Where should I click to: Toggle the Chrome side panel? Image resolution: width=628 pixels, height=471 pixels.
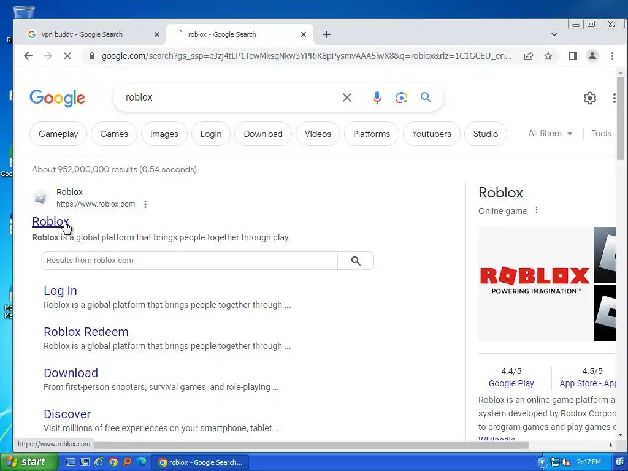573,56
